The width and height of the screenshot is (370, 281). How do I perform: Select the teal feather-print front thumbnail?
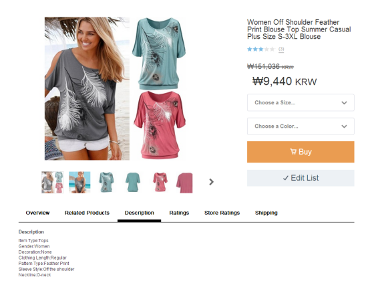point(106,182)
